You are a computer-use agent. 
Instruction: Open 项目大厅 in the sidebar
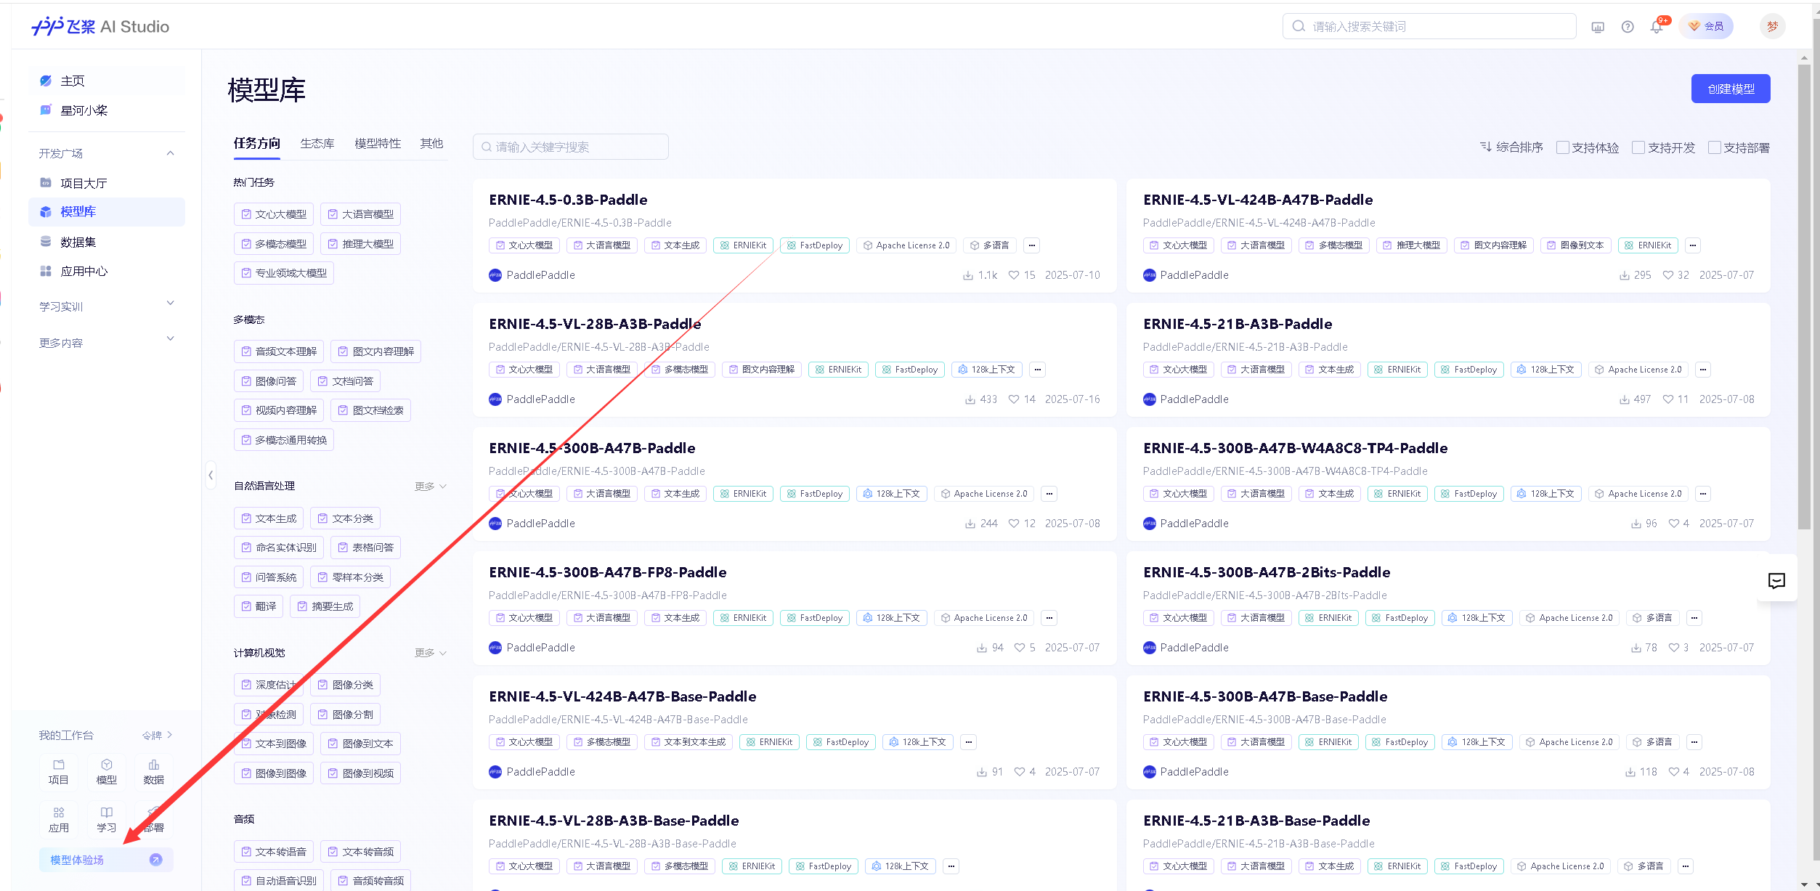(107, 183)
